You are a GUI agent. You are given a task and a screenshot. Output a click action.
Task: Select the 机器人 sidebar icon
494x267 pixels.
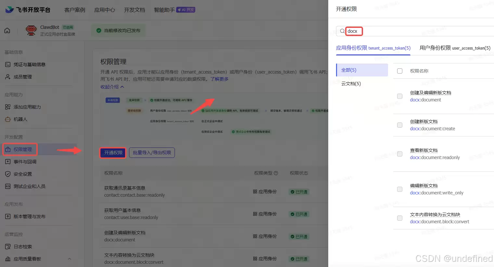tap(7, 120)
